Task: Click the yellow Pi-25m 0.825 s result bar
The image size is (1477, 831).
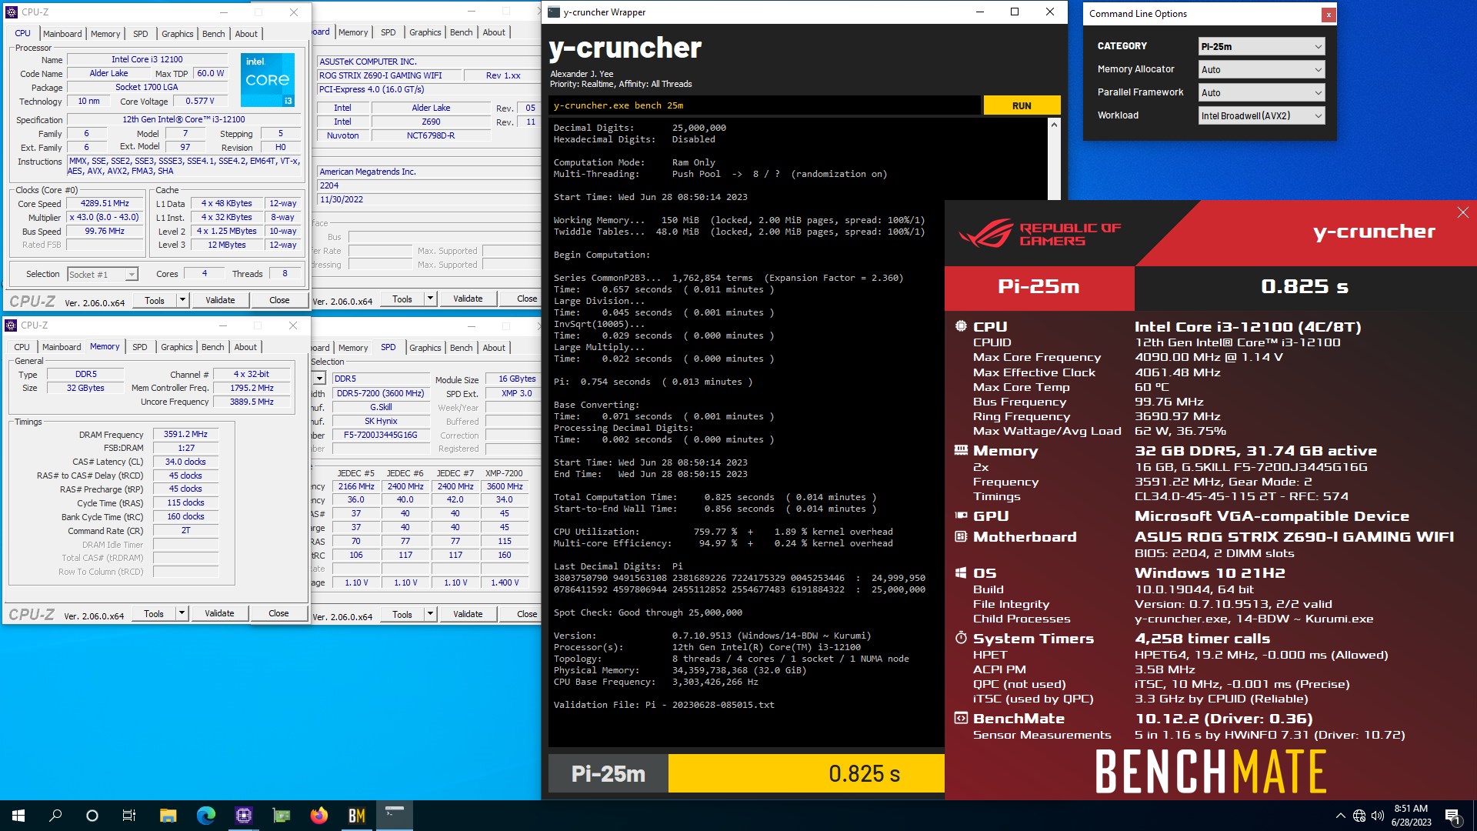Action: 806,773
